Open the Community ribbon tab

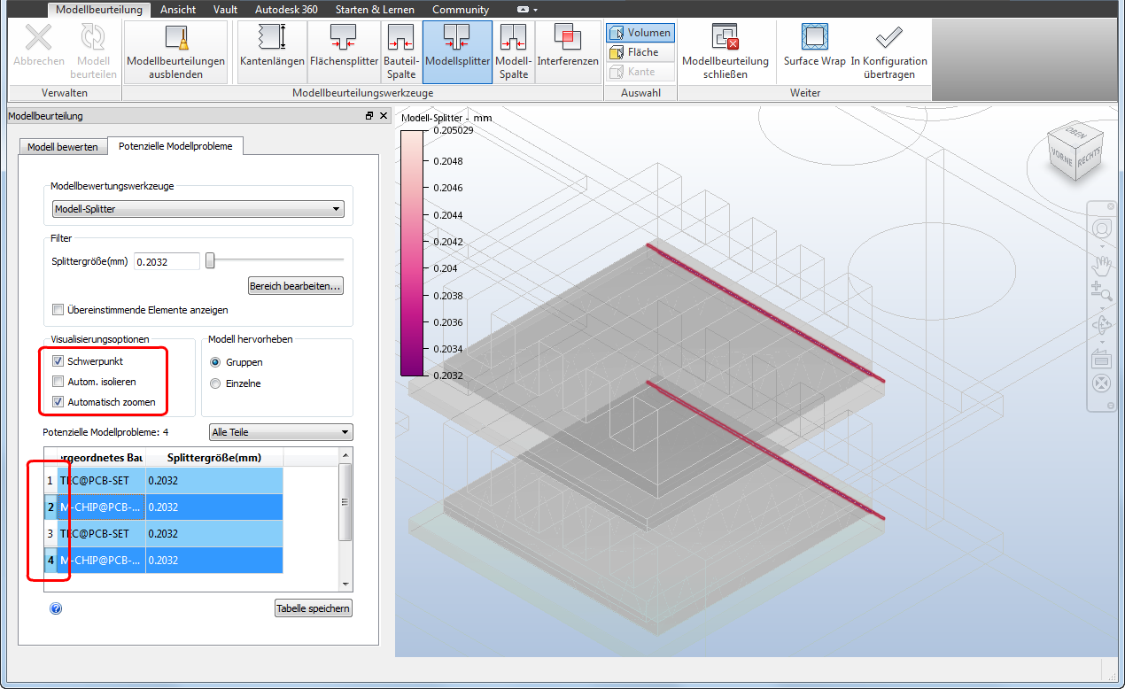(x=461, y=10)
